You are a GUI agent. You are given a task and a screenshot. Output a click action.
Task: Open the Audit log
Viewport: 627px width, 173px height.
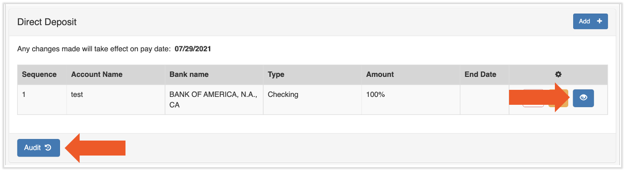[x=38, y=148]
